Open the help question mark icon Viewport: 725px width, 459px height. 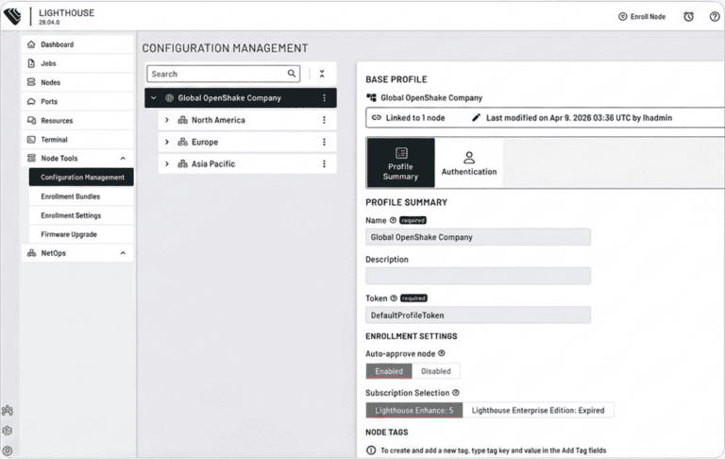(715, 17)
